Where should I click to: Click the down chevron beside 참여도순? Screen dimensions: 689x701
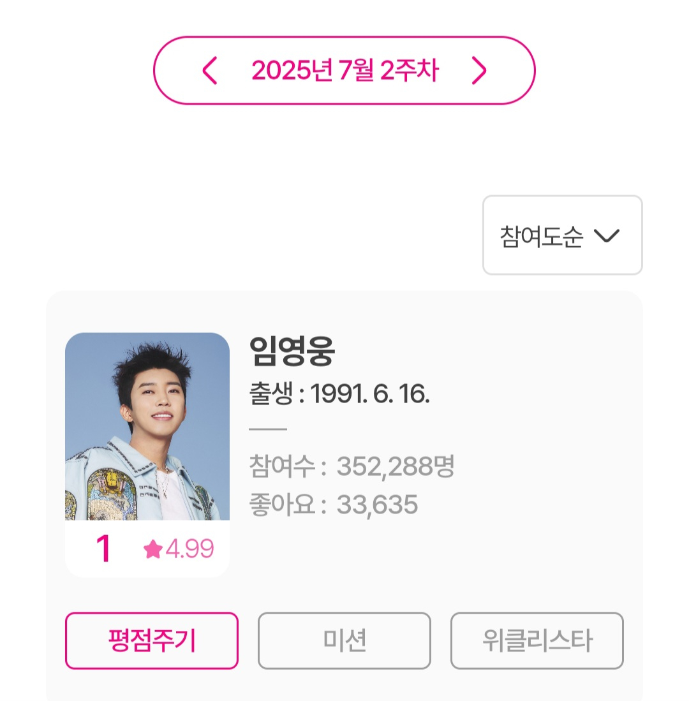click(606, 236)
